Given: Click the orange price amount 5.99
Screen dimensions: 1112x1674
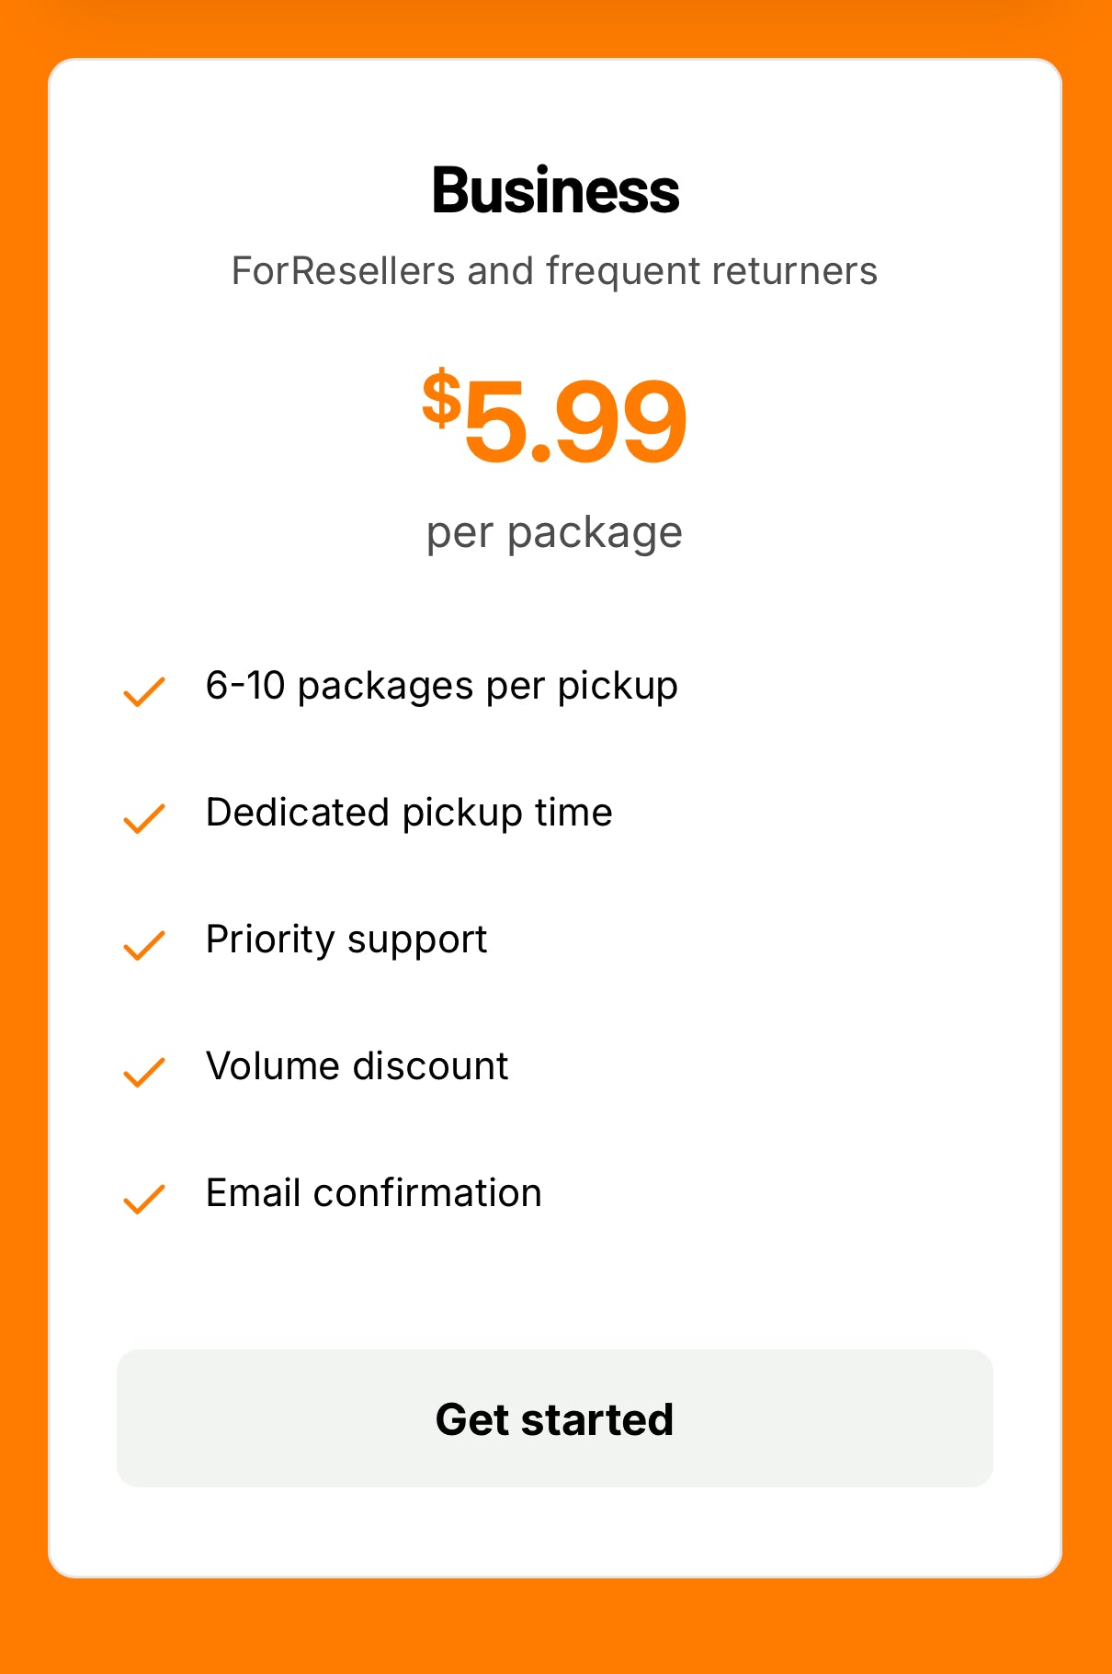Looking at the screenshot, I should tap(574, 419).
